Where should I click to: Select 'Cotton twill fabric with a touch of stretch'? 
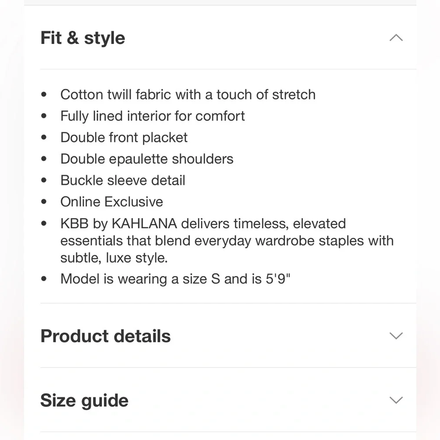tap(188, 95)
